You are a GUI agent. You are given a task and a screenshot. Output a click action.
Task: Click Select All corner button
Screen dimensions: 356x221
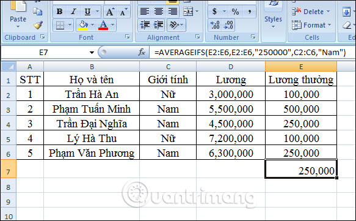coord(9,67)
